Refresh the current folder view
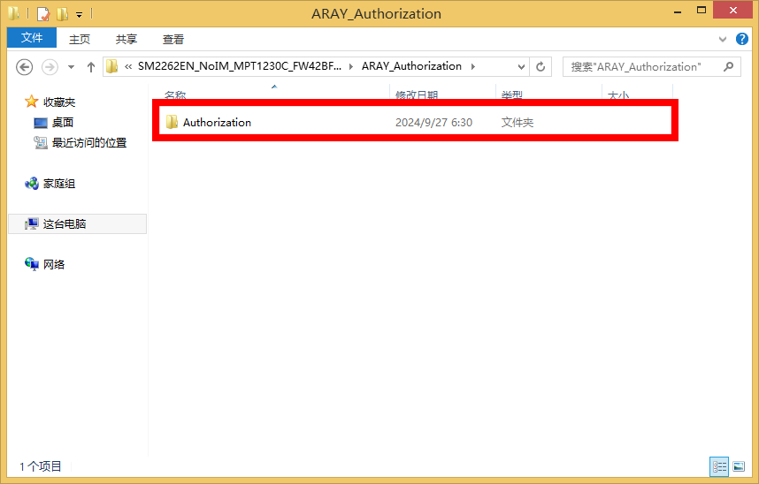Screen dimensions: 759x484 pyautogui.click(x=541, y=67)
